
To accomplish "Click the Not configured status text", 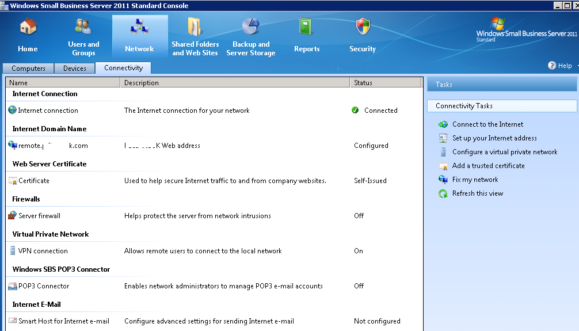I will [377, 321].
